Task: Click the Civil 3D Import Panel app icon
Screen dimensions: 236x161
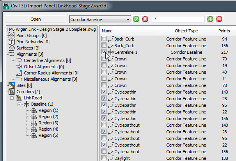Action: coord(6,6)
